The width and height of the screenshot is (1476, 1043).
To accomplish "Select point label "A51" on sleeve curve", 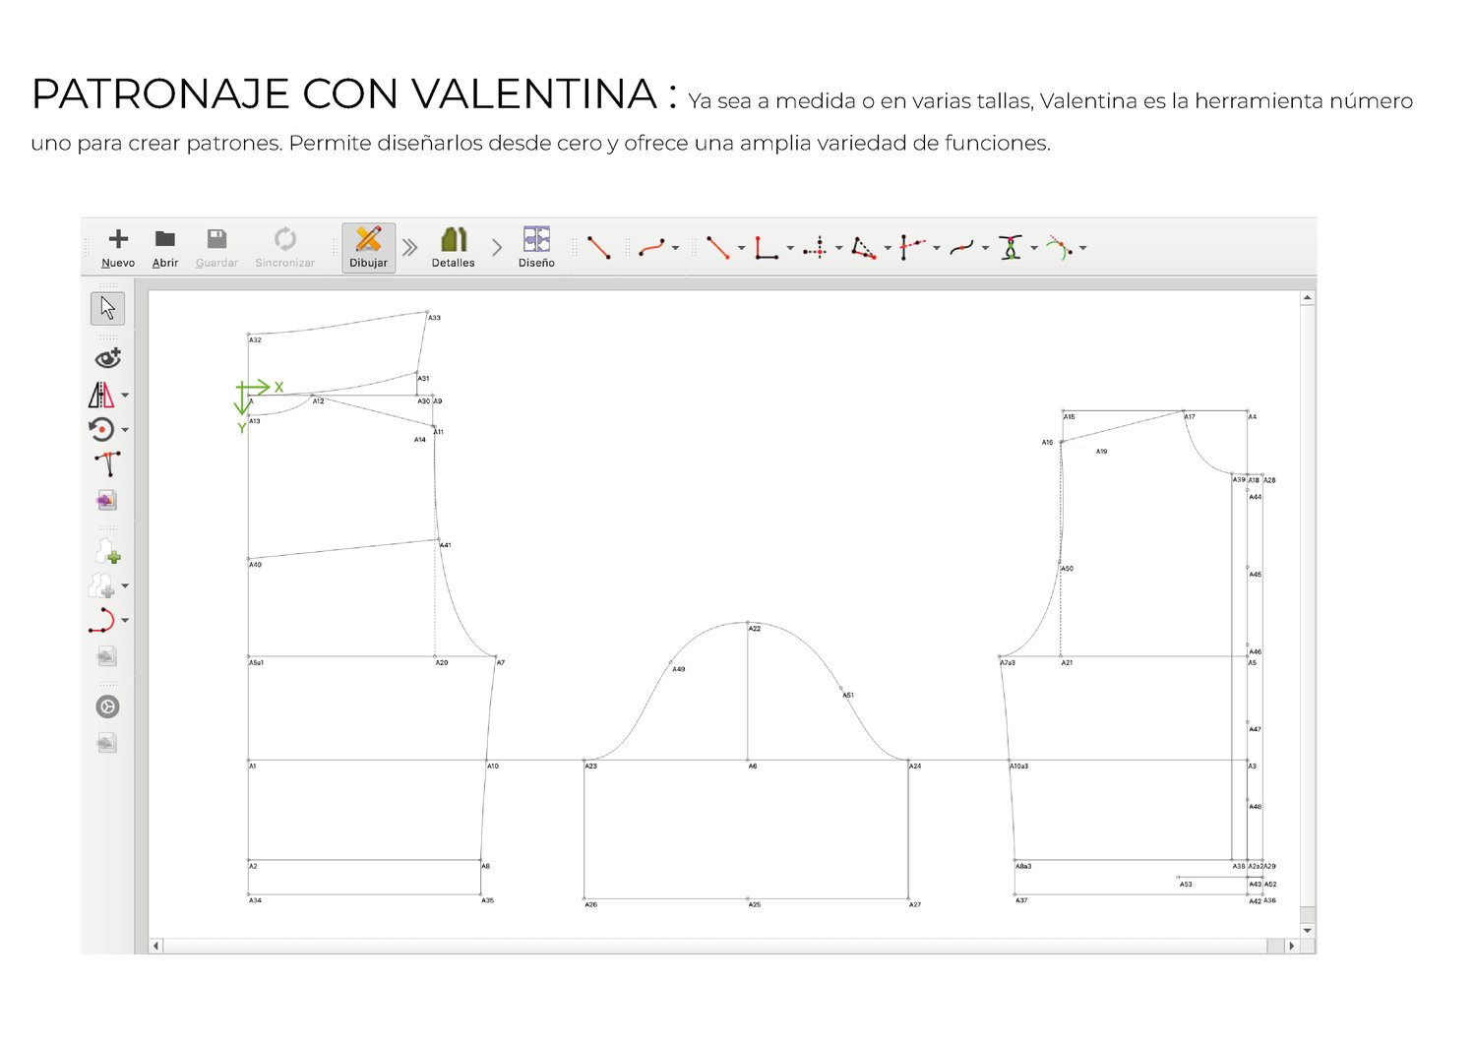I will click(x=848, y=696).
